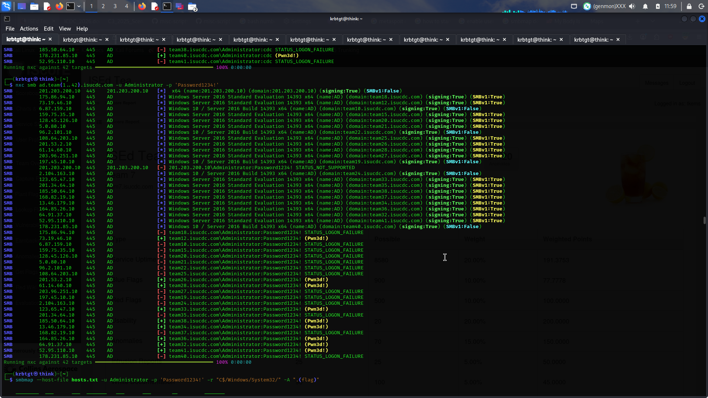Open the notifications bell icon
Viewport: 708px width, 398px height.
(x=645, y=6)
